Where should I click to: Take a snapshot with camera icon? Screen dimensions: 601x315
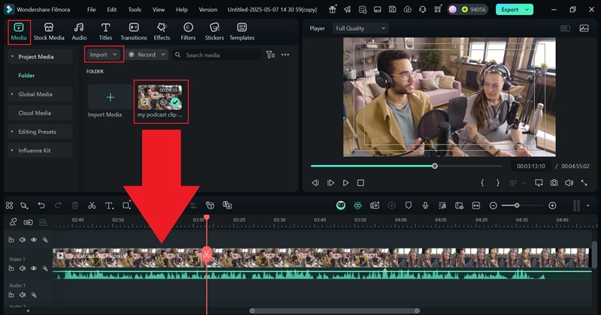(x=554, y=183)
